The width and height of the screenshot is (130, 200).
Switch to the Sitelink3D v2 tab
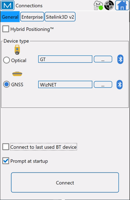(60, 17)
